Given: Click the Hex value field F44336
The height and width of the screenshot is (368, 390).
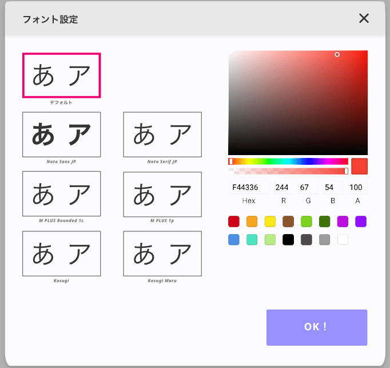Looking at the screenshot, I should pos(249,187).
